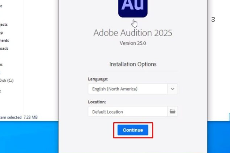Select the Disk (C:) drive in Explorer sidebar
230x153 pixels.
click(7, 80)
